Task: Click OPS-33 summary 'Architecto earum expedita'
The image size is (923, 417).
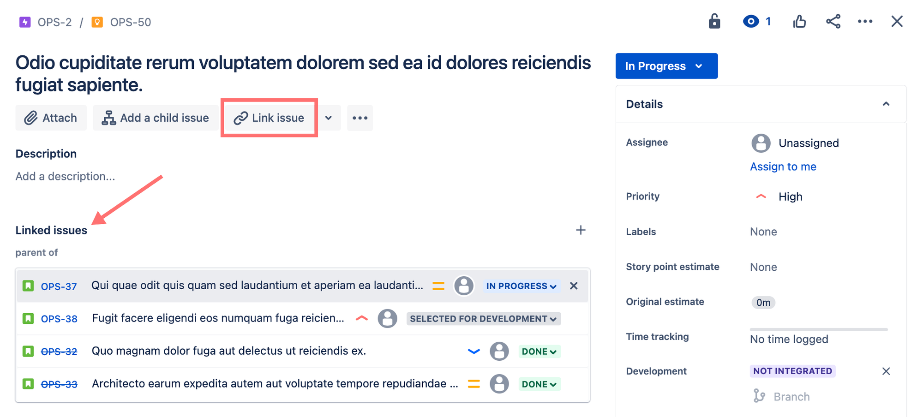Action: pos(275,384)
